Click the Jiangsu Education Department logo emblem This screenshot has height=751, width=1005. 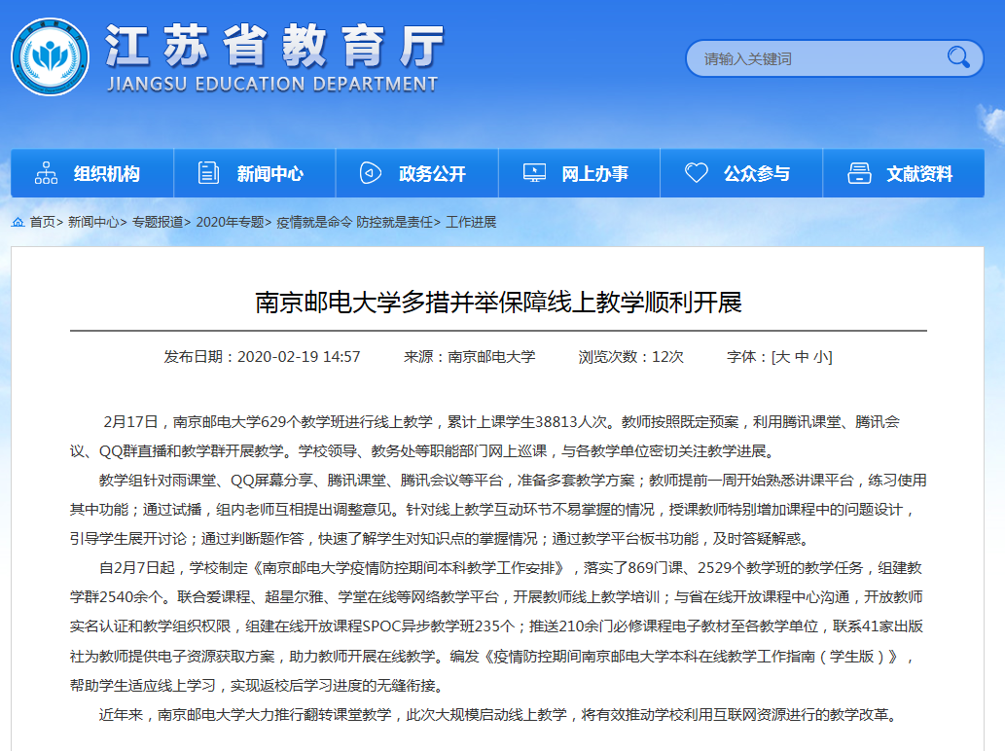click(50, 56)
